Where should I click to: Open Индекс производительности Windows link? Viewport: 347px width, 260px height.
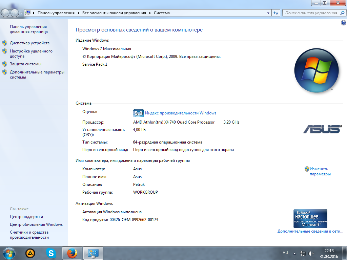181,113
